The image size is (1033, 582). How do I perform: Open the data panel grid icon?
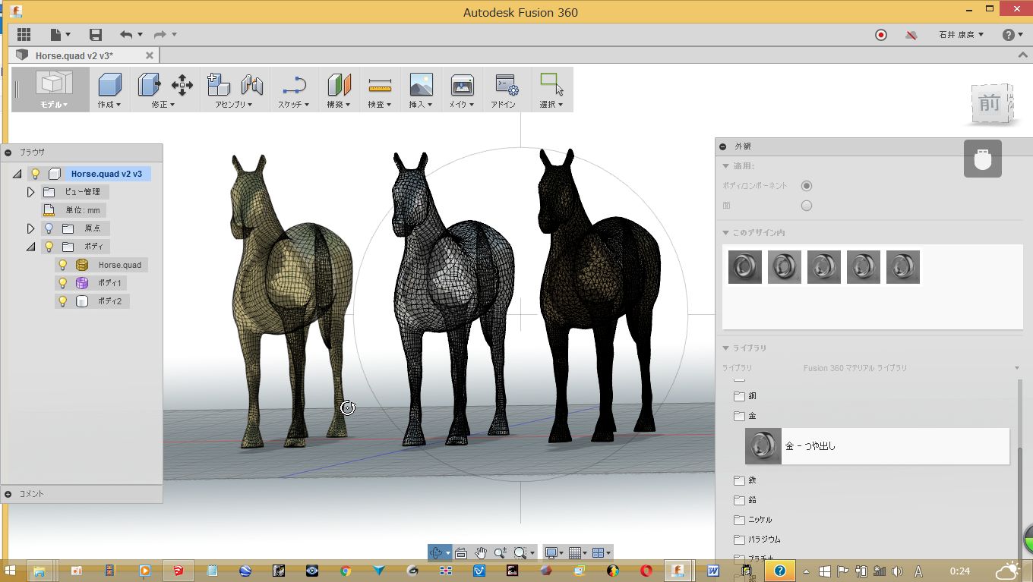pyautogui.click(x=24, y=35)
